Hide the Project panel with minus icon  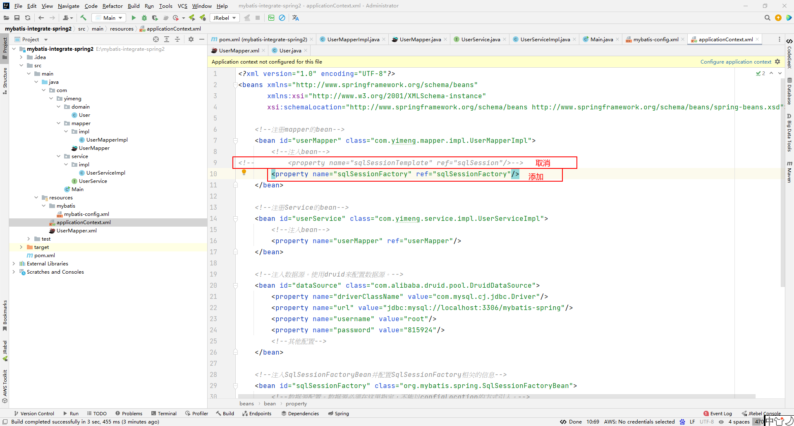tap(202, 39)
